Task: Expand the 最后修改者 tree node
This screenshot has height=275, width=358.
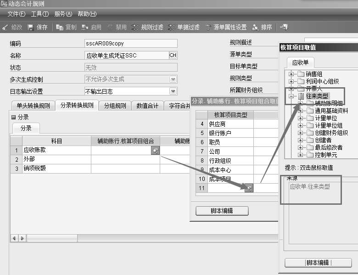Action: (300, 147)
